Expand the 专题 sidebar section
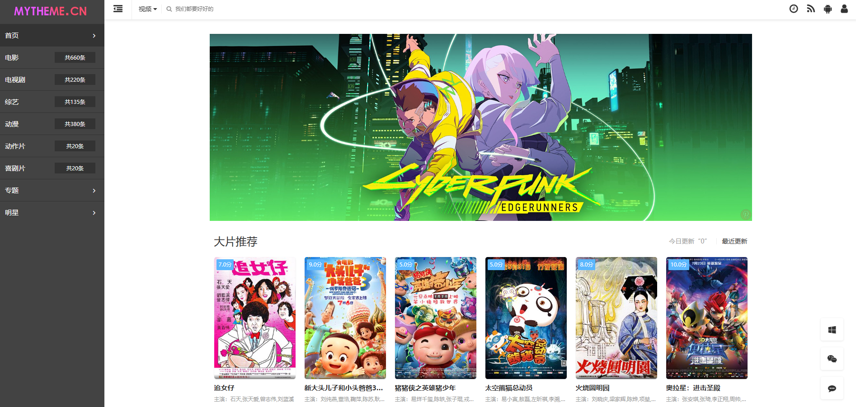The height and width of the screenshot is (407, 856). pyautogui.click(x=52, y=190)
